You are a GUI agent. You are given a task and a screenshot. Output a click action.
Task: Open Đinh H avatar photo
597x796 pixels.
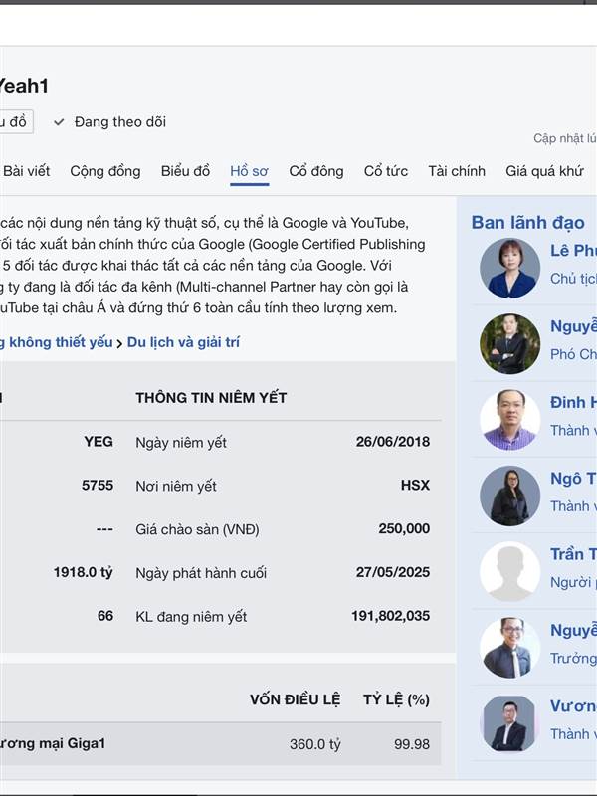point(509,420)
